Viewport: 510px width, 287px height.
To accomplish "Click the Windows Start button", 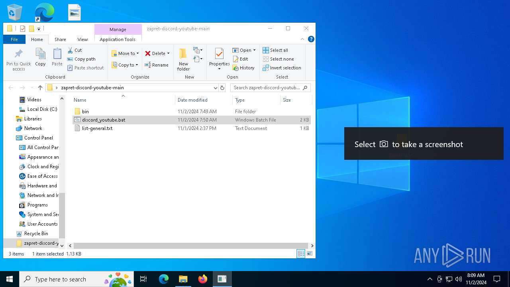I will pos(10,279).
